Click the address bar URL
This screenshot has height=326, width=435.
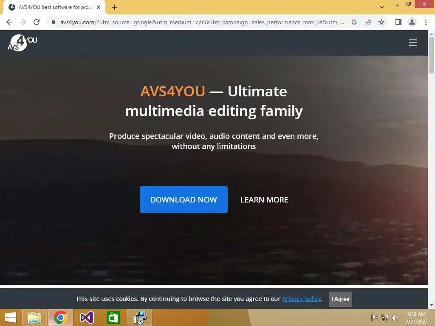pos(202,22)
